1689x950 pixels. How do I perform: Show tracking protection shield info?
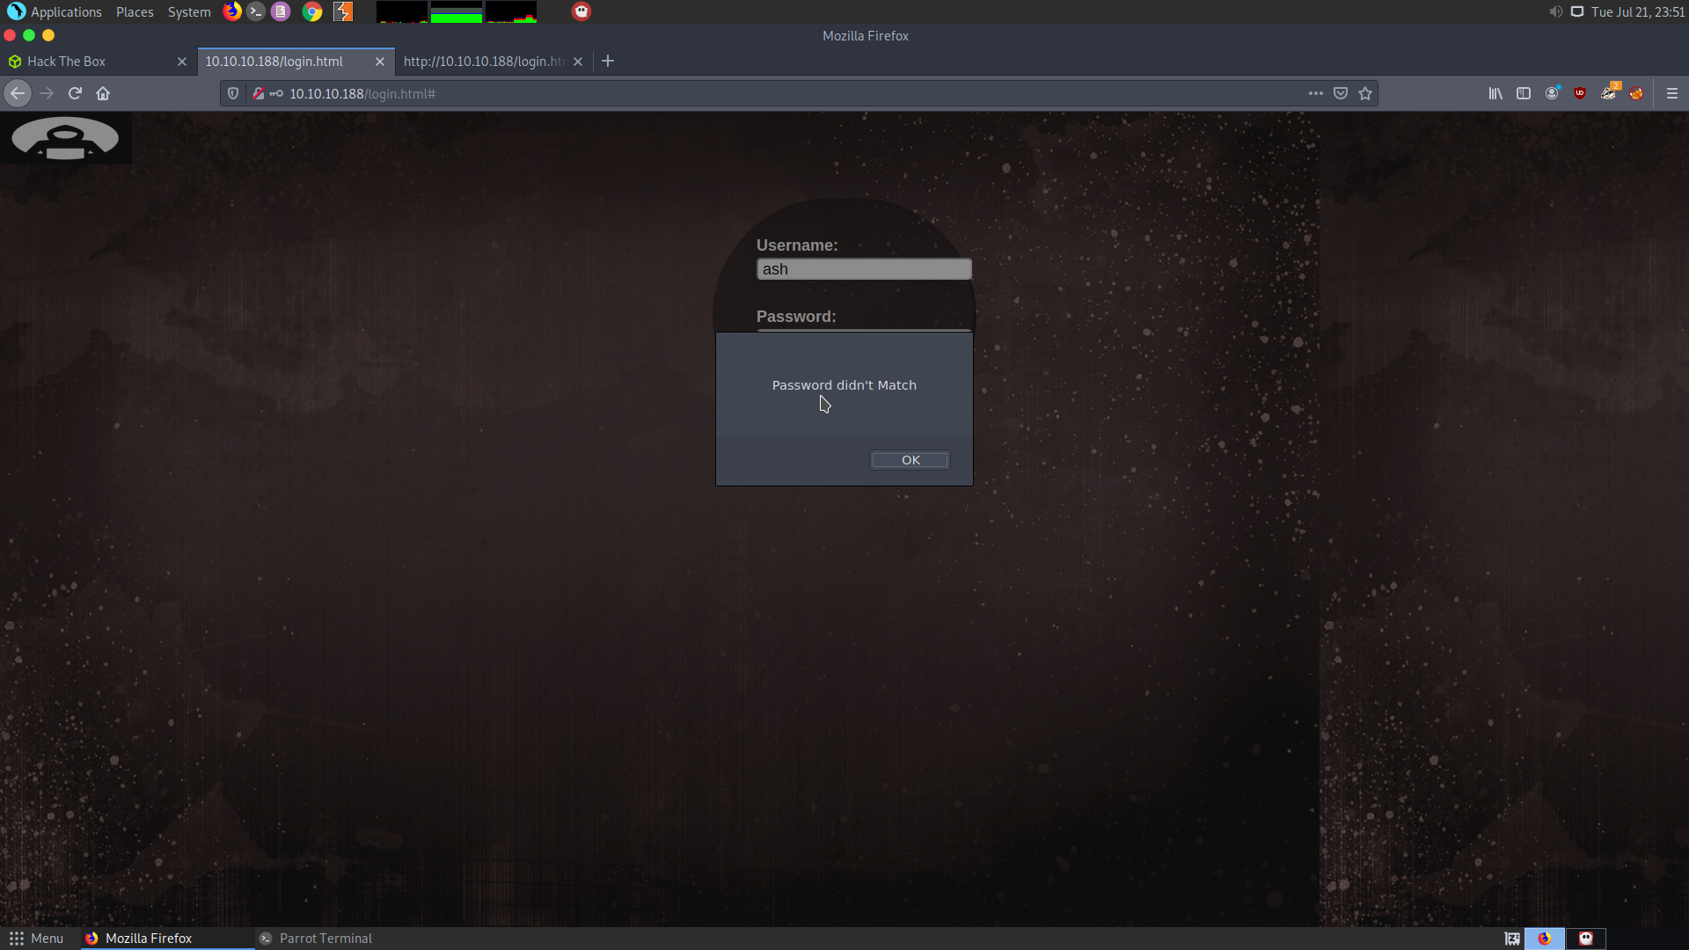click(233, 93)
